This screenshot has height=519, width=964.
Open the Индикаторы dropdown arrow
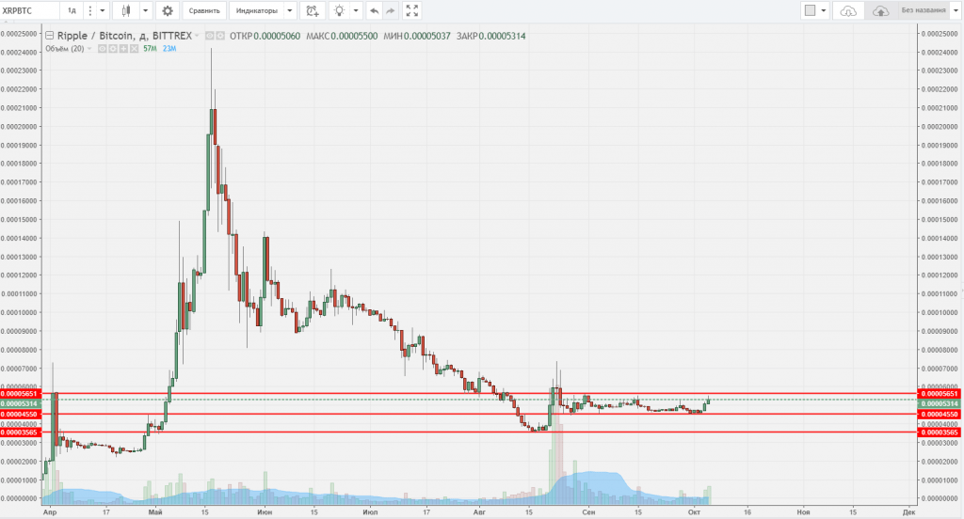click(x=288, y=11)
